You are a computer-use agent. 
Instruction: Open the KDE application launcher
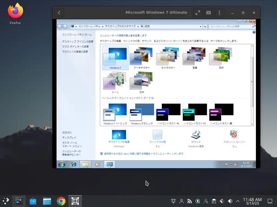(x=6, y=201)
